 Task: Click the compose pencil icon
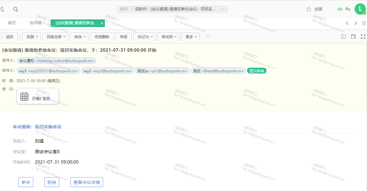click(x=2, y=10)
